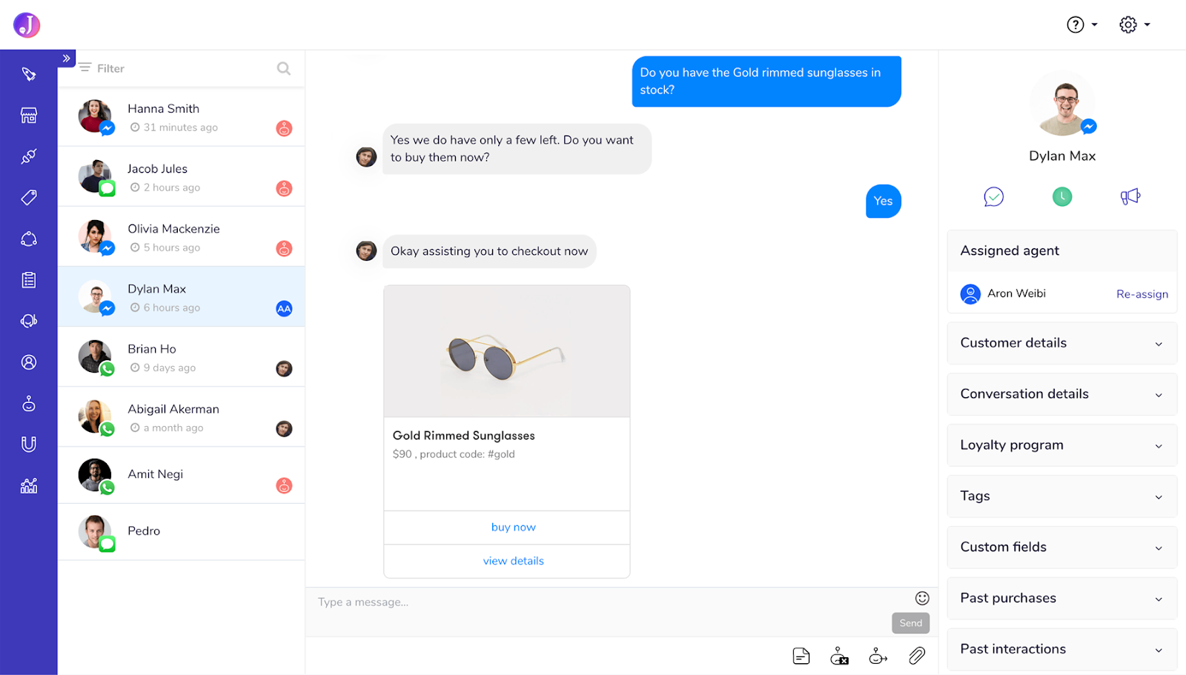Open the notepad list icon in the sidebar
Image resolution: width=1186 pixels, height=675 pixels.
tap(29, 280)
